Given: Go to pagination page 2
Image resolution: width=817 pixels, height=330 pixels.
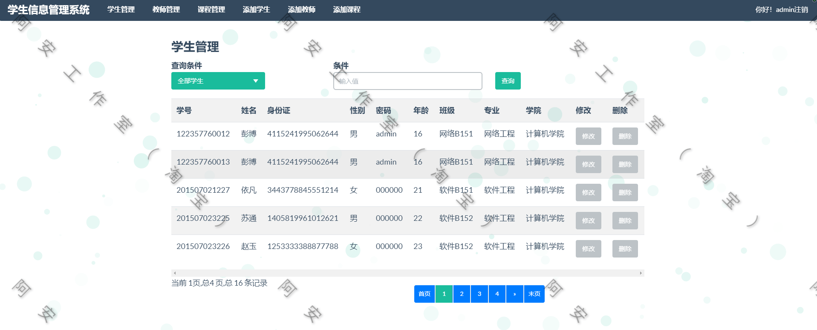Looking at the screenshot, I should (462, 294).
